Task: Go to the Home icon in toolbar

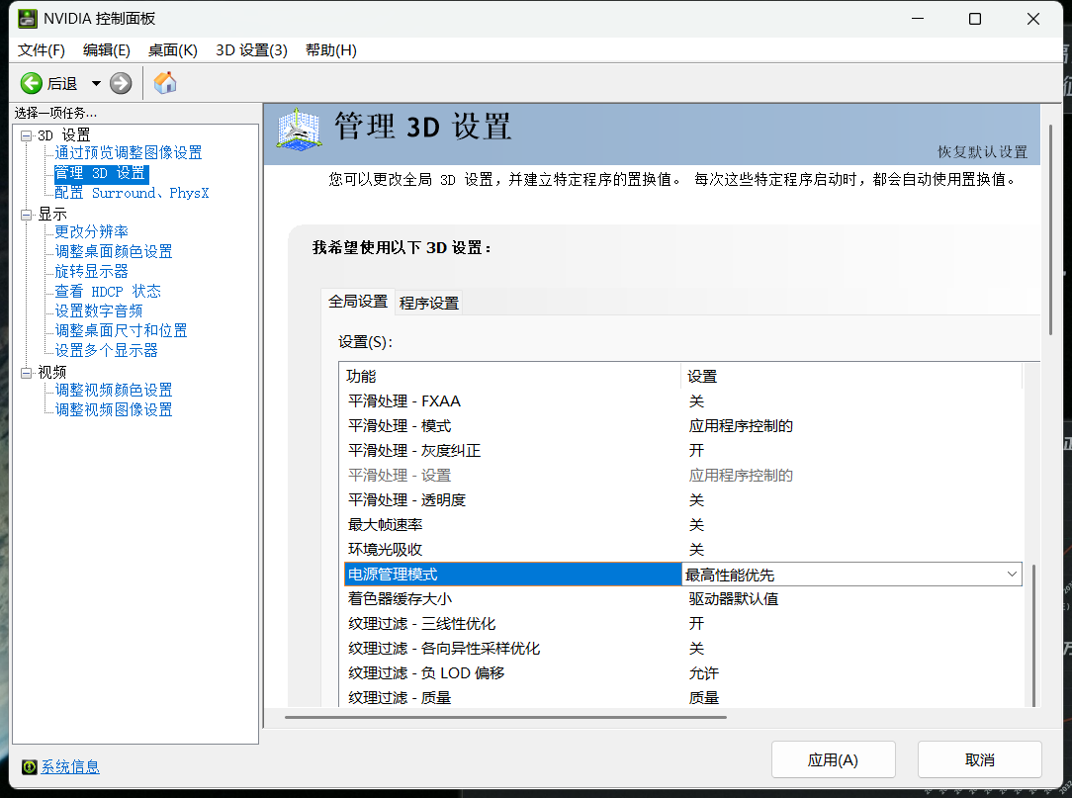Action: [x=165, y=83]
